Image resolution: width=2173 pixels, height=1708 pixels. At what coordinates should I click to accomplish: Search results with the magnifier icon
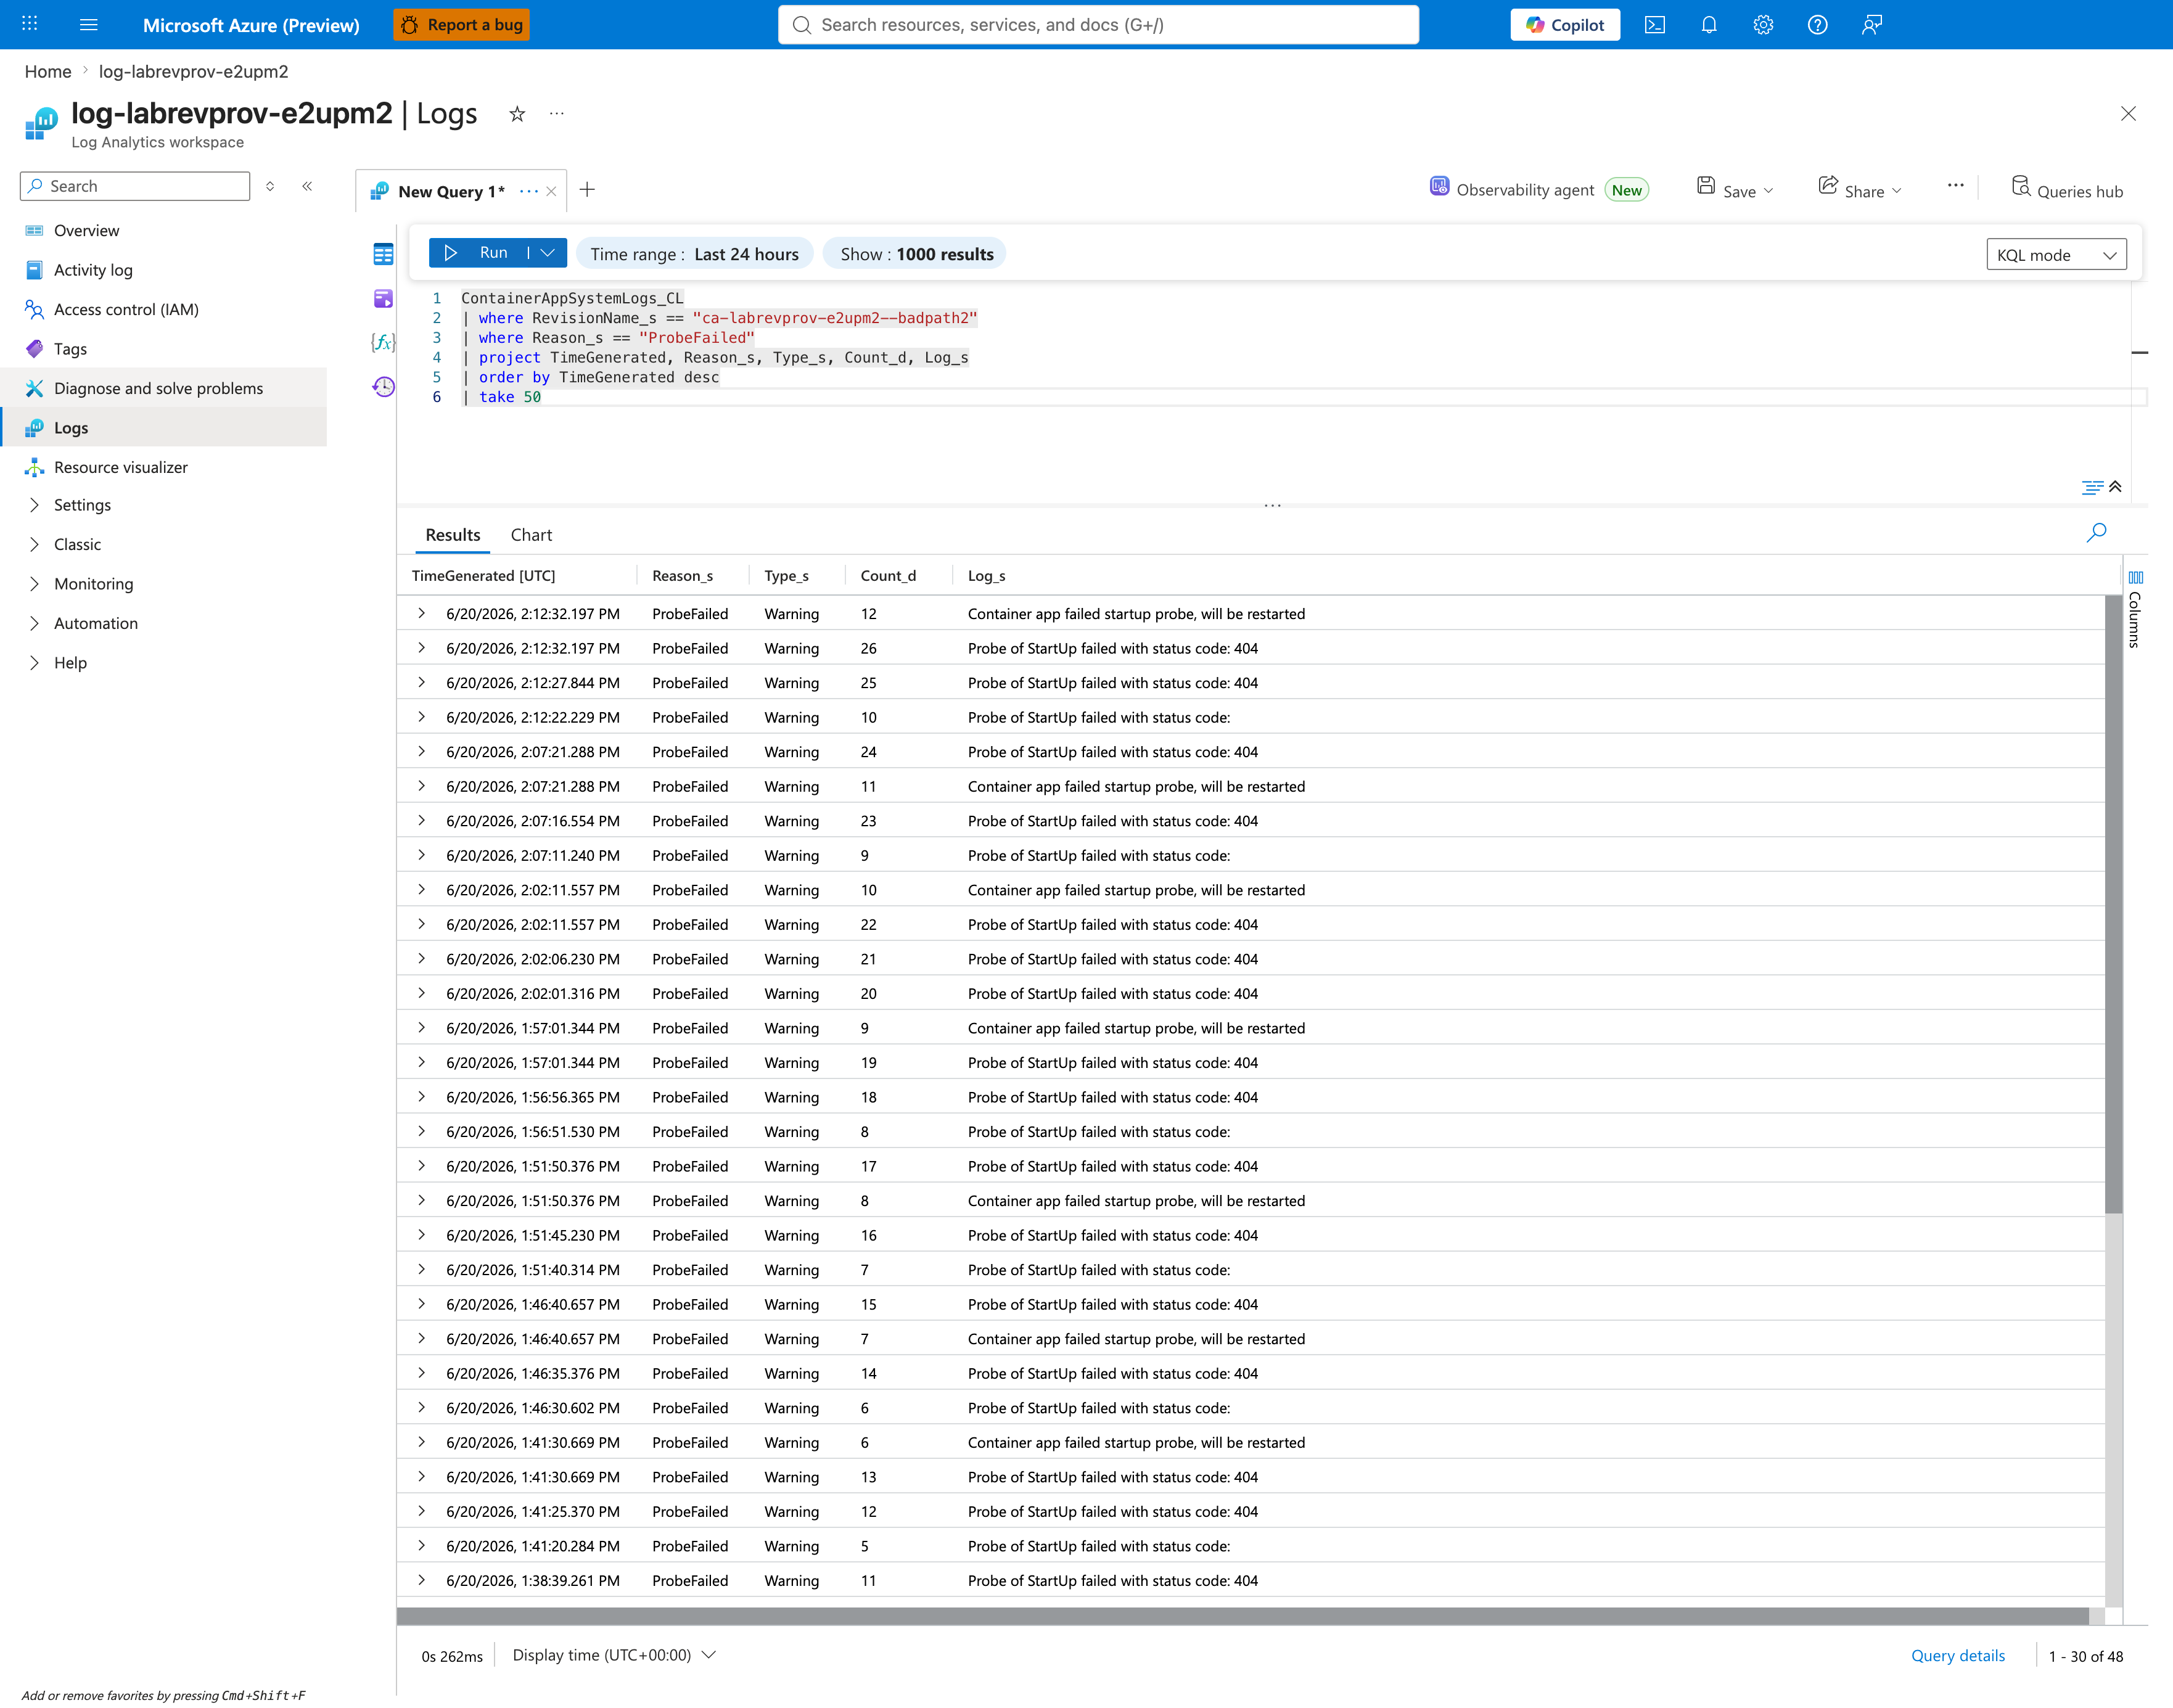[2096, 533]
